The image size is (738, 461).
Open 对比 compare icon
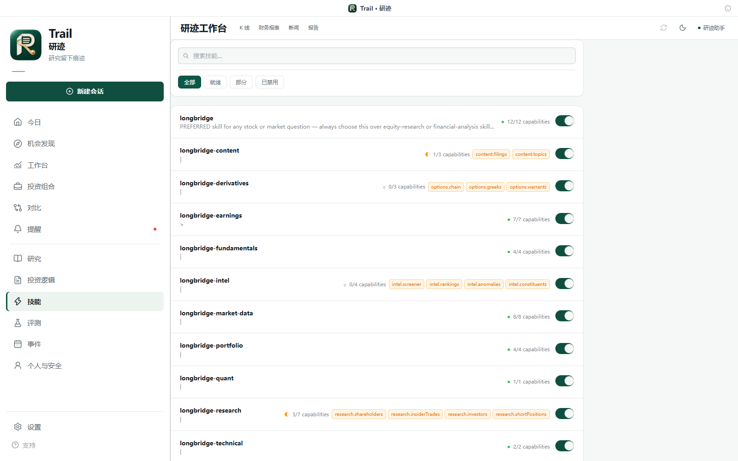18,208
